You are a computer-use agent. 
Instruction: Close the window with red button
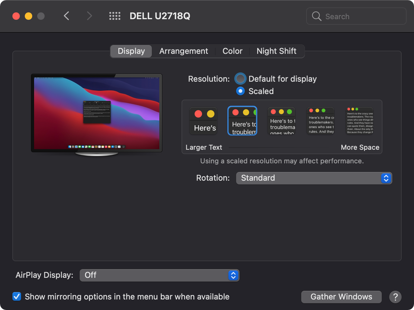coord(16,16)
